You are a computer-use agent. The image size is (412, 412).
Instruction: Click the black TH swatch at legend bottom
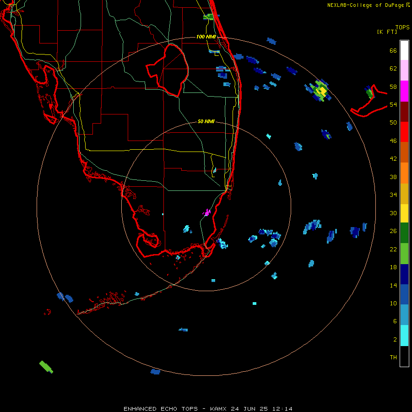tap(404, 356)
